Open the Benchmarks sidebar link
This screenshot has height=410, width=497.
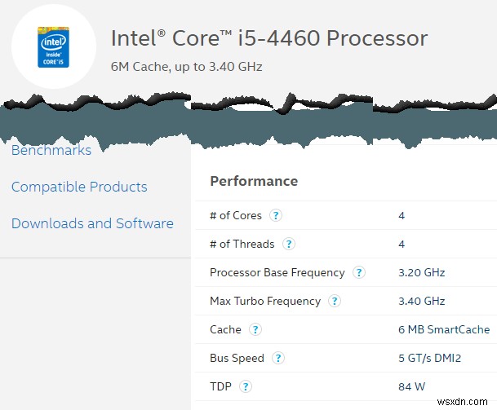51,150
